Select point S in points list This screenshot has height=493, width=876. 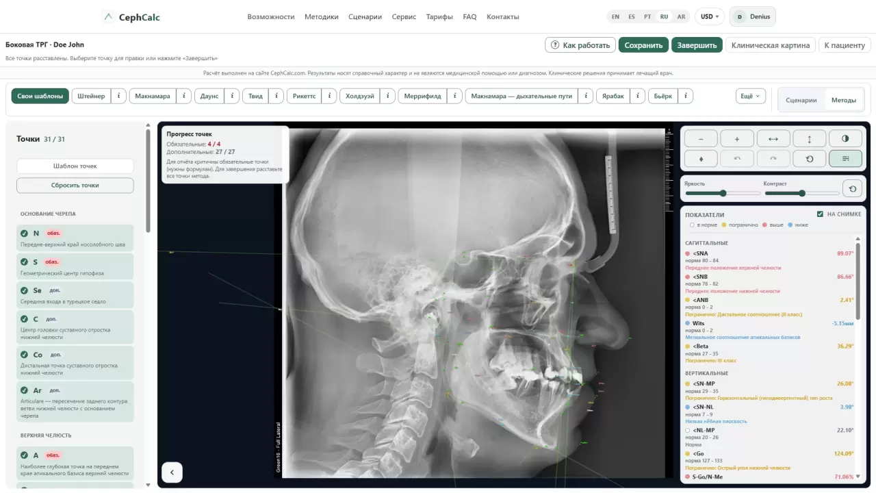[x=75, y=266]
